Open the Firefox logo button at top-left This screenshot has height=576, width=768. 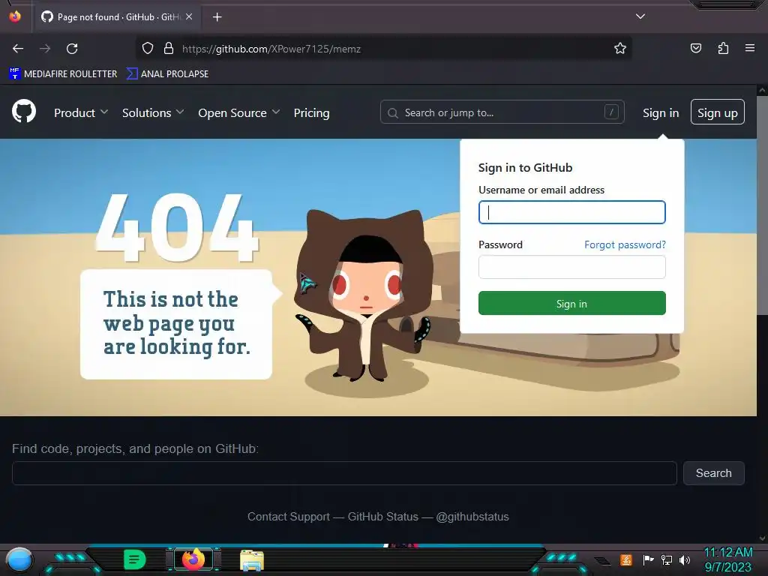15,16
